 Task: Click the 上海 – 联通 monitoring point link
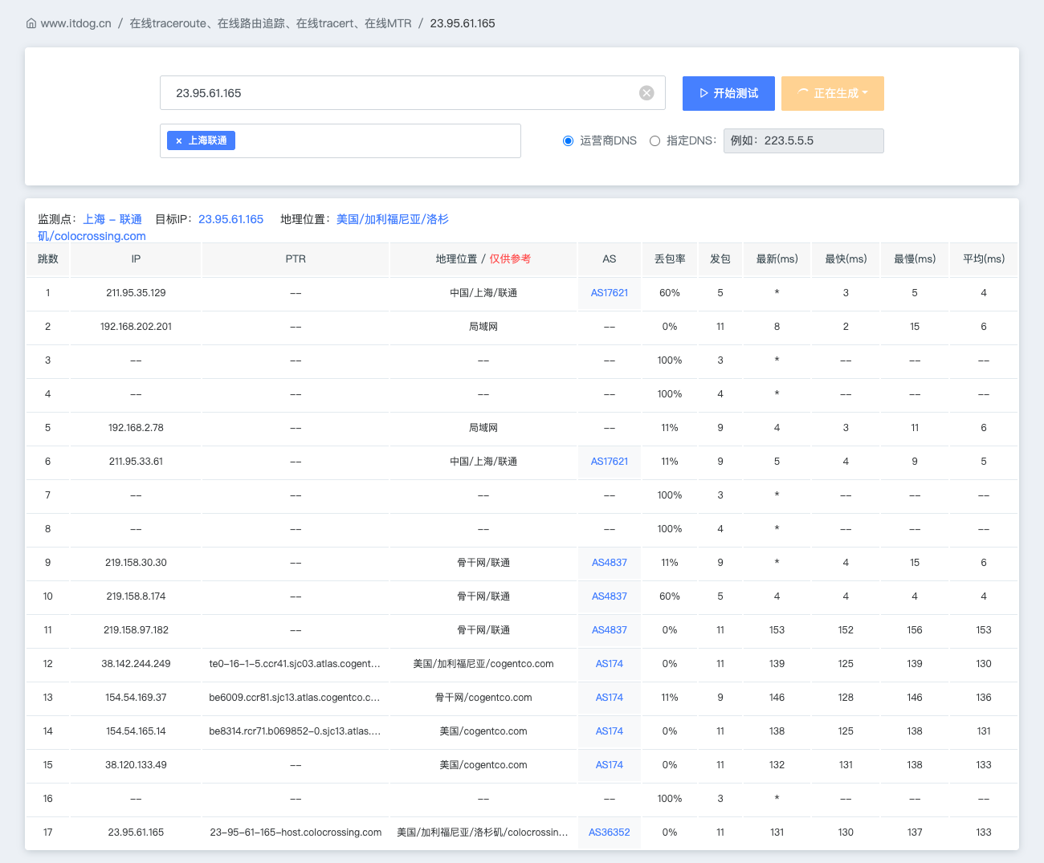pos(112,219)
